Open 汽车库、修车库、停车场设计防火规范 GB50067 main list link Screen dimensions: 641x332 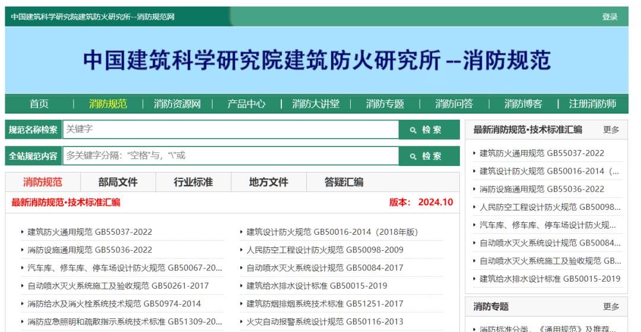(x=125, y=268)
